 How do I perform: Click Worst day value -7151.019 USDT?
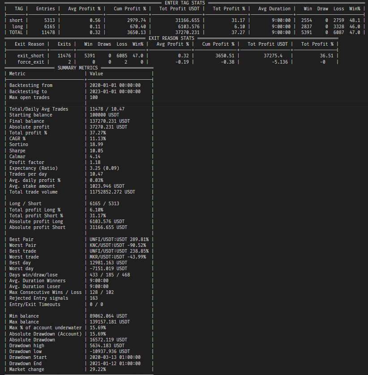click(108, 268)
